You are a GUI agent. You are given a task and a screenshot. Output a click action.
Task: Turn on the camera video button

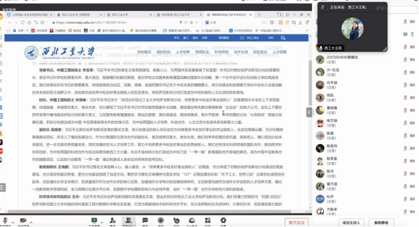[24, 220]
